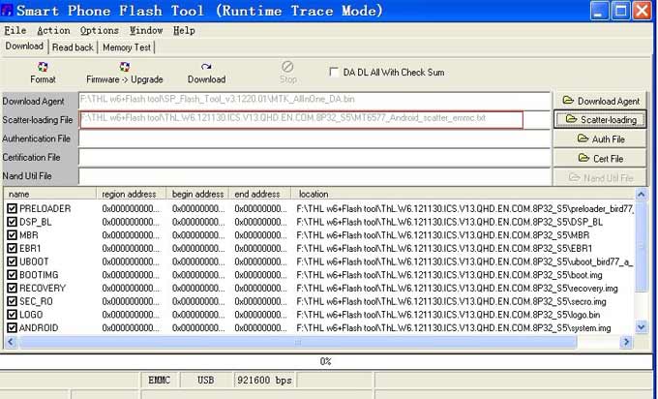The image size is (658, 399).
Task: Uncheck the UBOOT partition checkbox
Action: (13, 261)
